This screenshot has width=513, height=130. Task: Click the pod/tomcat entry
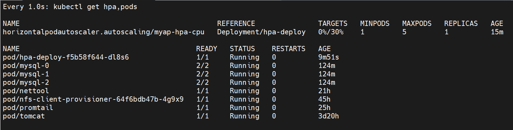tap(24, 116)
